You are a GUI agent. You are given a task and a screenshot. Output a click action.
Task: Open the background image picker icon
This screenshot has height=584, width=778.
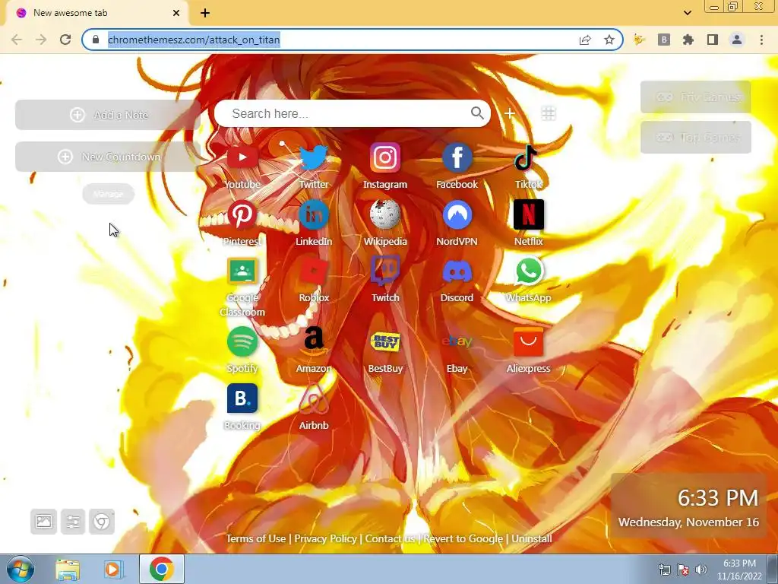pyautogui.click(x=43, y=522)
